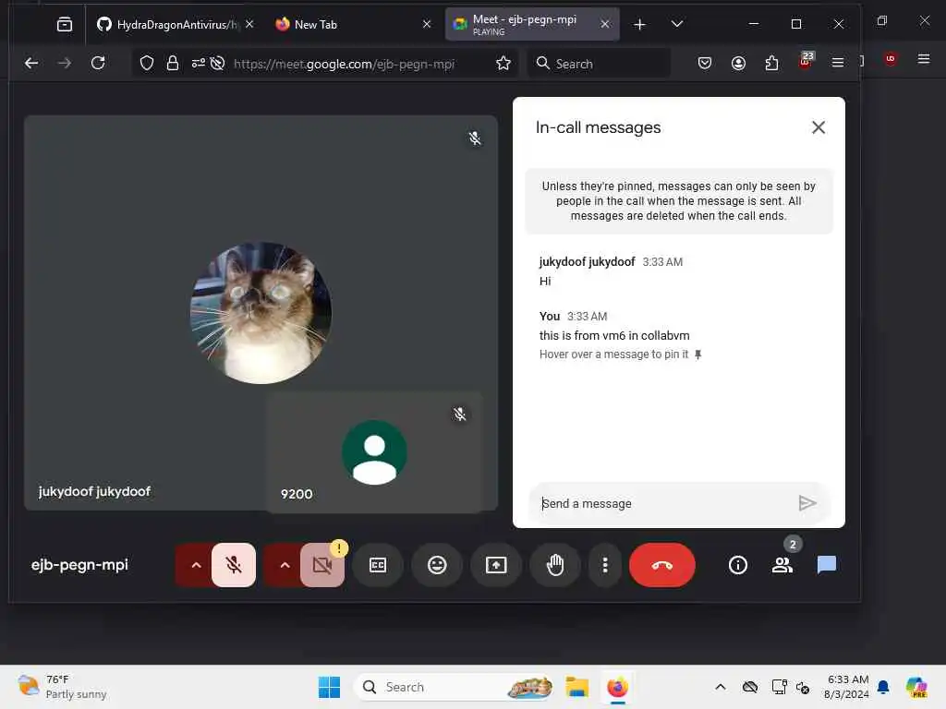The image size is (946, 709).
Task: Click the send message arrow icon
Action: 807,503
